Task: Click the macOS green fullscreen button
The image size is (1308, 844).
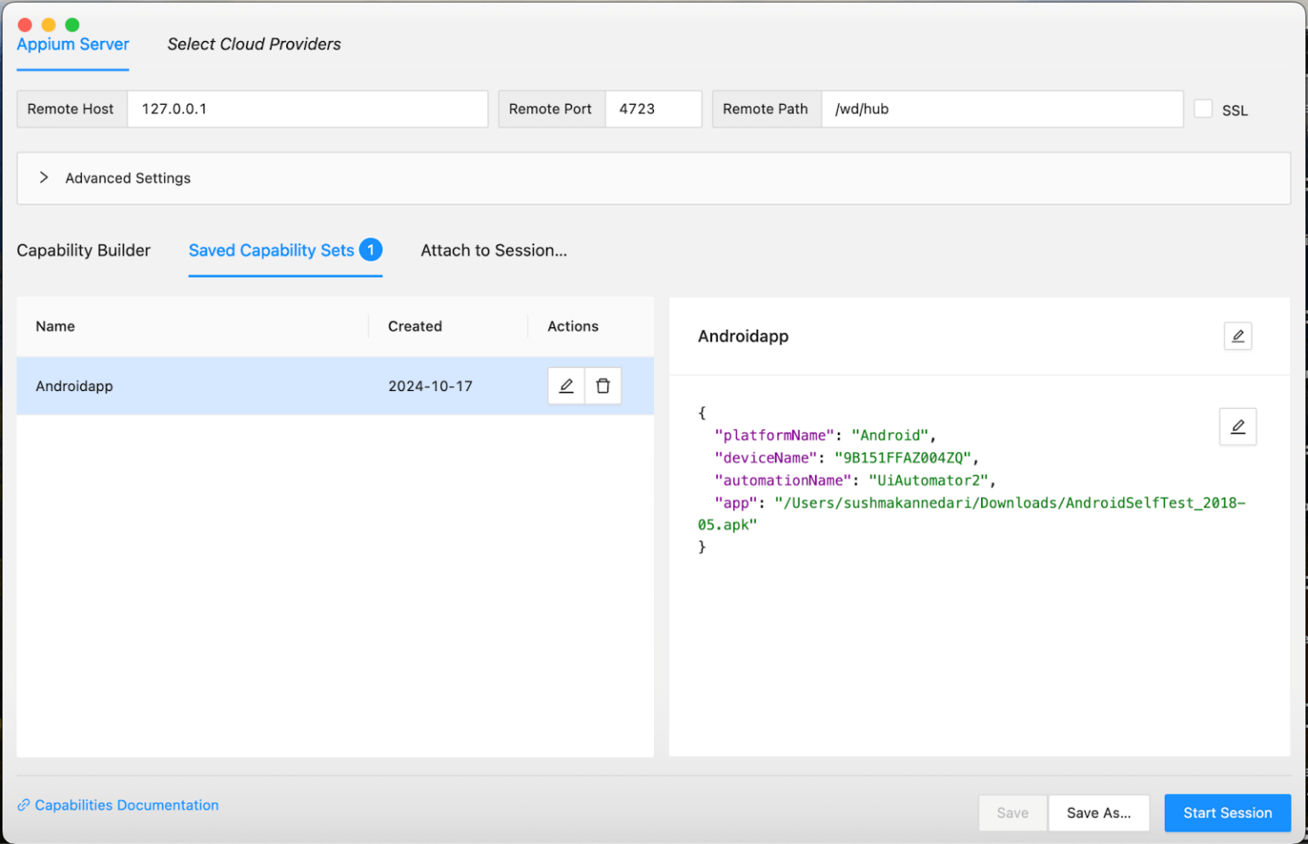Action: (72, 25)
